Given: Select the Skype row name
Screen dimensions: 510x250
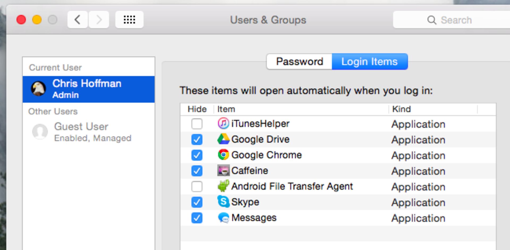Looking at the screenshot, I should coord(245,202).
